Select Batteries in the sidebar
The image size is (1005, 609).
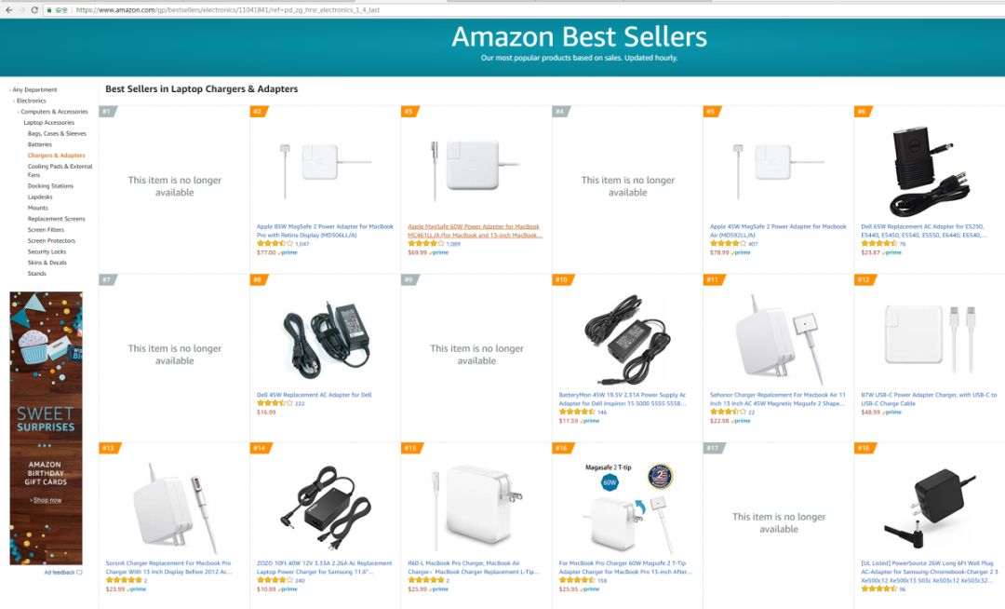(40, 144)
